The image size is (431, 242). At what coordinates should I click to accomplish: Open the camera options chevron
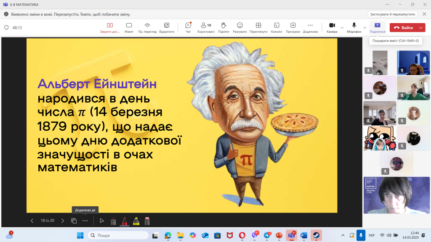342,27
